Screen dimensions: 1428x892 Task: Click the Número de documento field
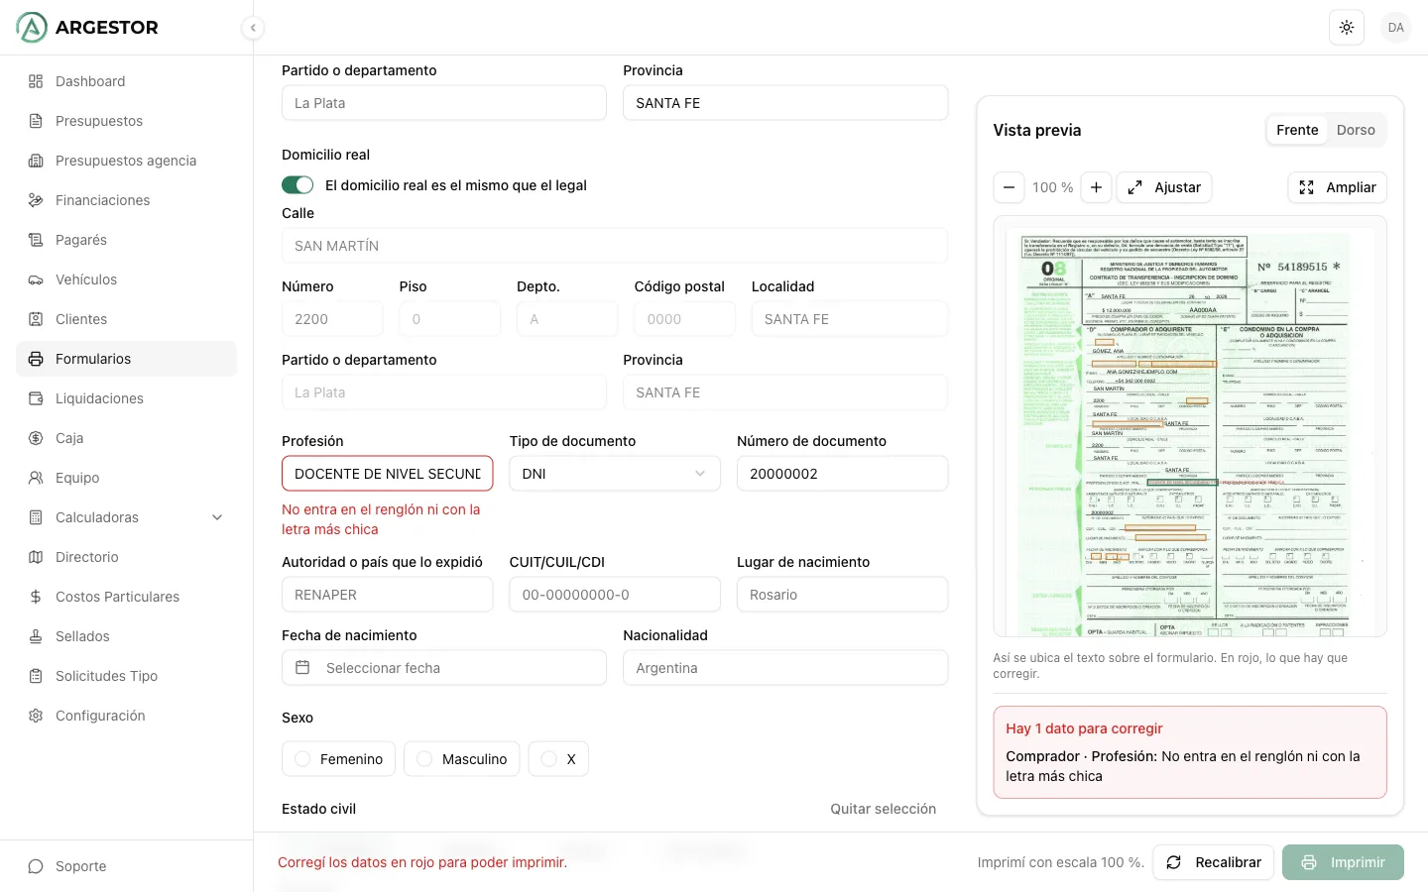843,474
